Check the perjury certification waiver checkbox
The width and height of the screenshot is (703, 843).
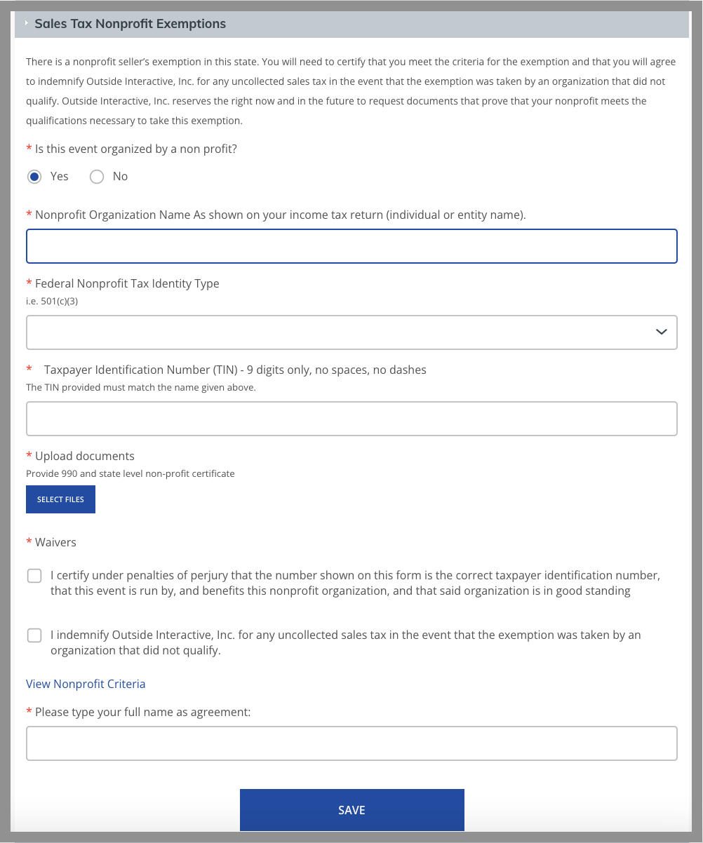click(x=34, y=576)
